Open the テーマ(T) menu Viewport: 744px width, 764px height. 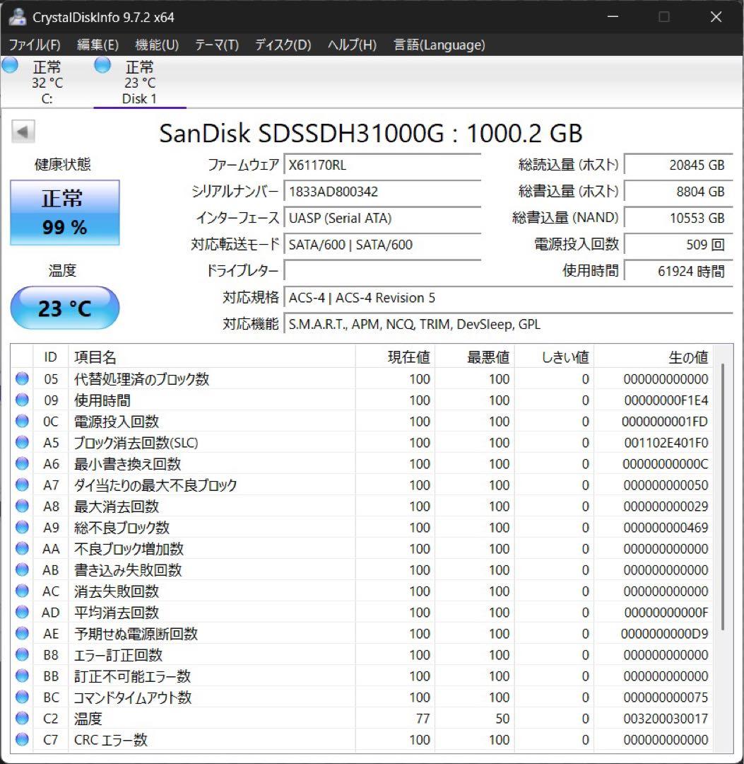coord(217,45)
